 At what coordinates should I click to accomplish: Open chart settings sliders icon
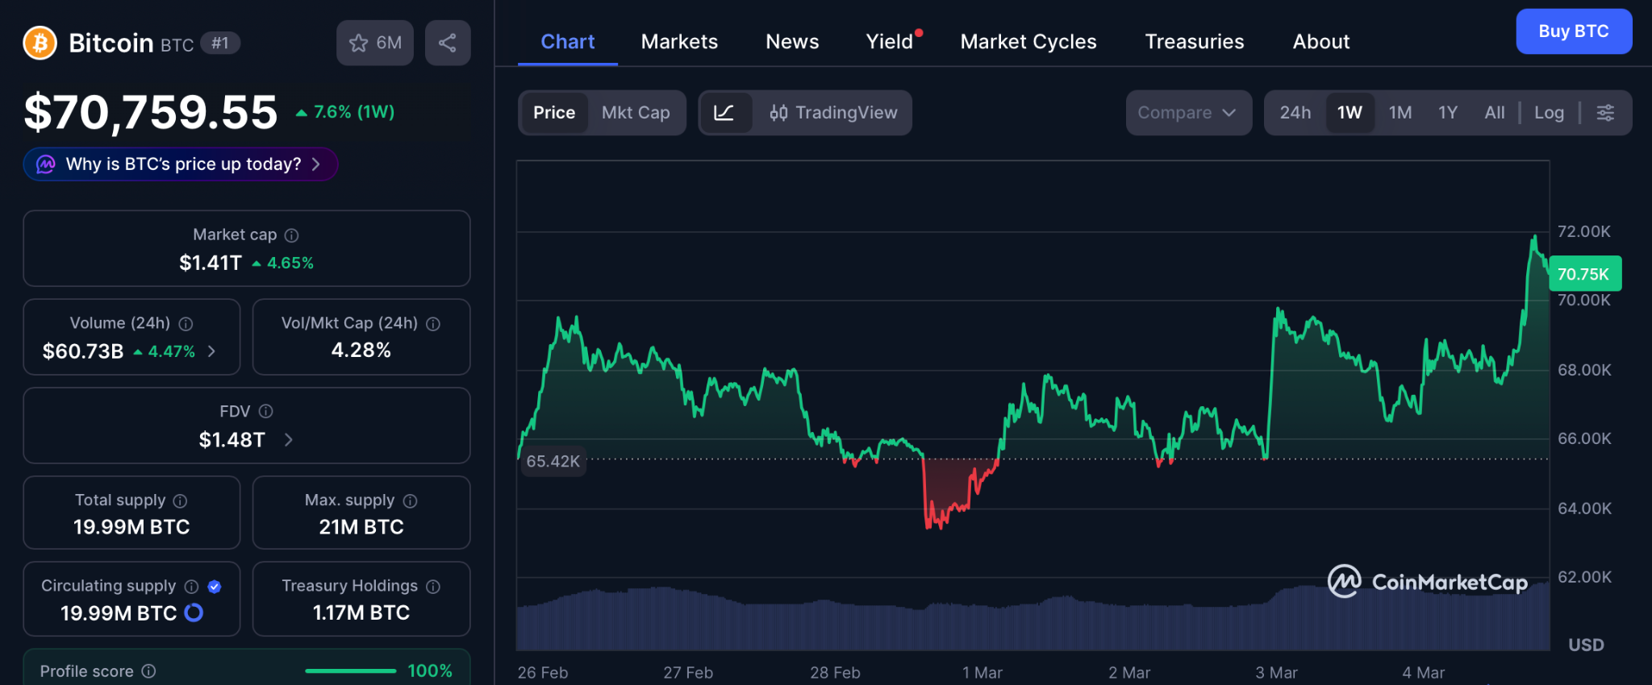click(x=1605, y=113)
